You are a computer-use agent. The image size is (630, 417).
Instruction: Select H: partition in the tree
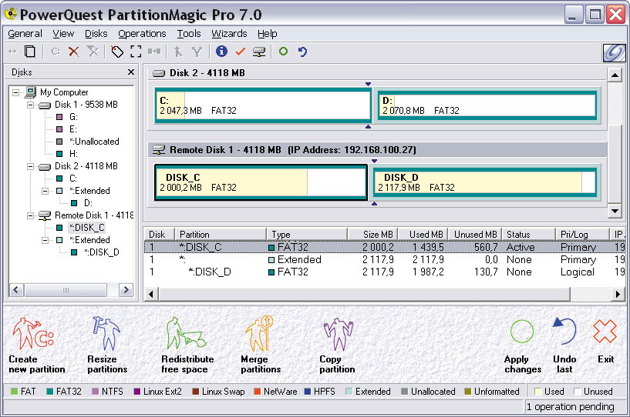(x=73, y=154)
